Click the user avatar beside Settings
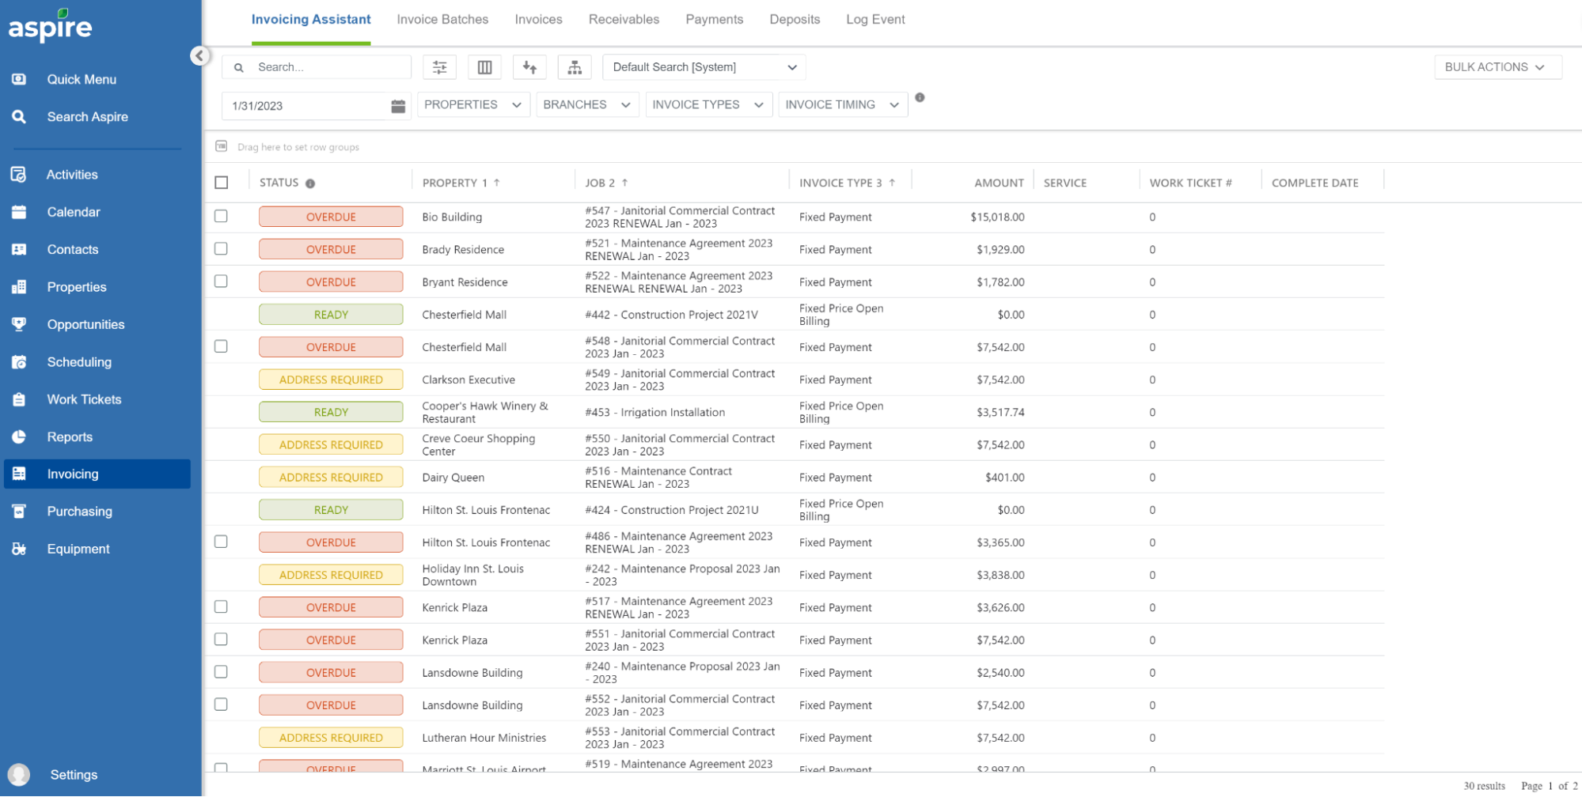1582x797 pixels. click(19, 775)
